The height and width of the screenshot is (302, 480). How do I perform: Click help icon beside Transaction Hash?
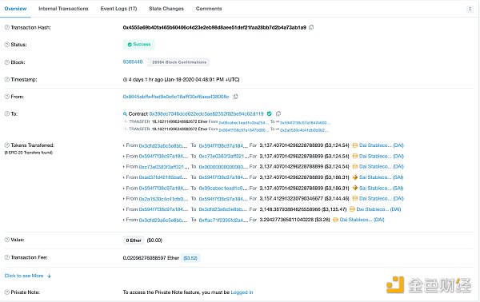[x=6, y=27]
